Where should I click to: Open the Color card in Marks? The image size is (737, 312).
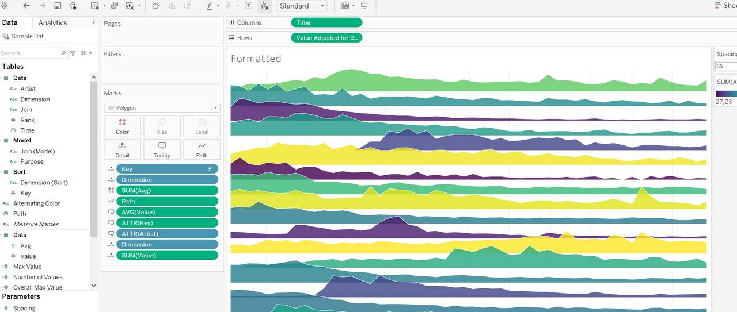pyautogui.click(x=122, y=126)
